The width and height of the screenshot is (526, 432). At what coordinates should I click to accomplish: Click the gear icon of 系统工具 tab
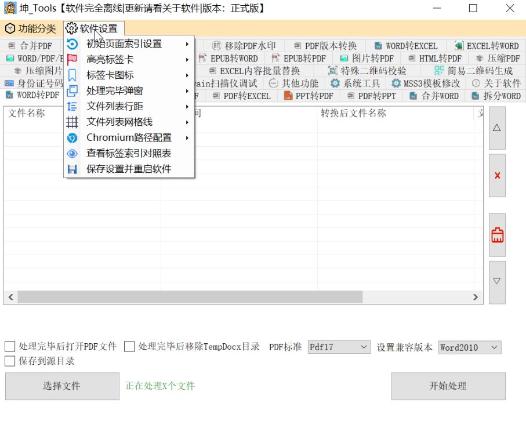[335, 83]
